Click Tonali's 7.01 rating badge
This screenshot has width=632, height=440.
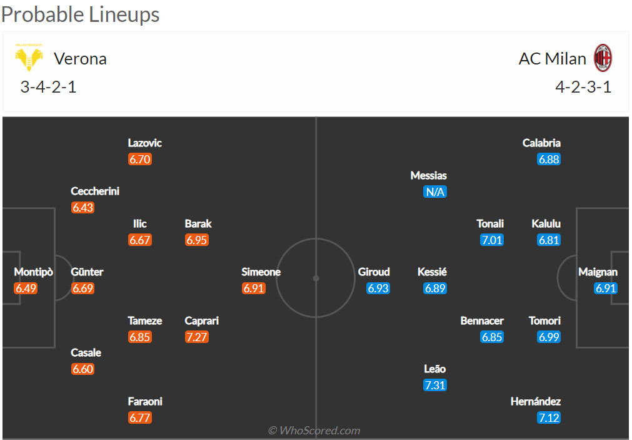point(492,240)
